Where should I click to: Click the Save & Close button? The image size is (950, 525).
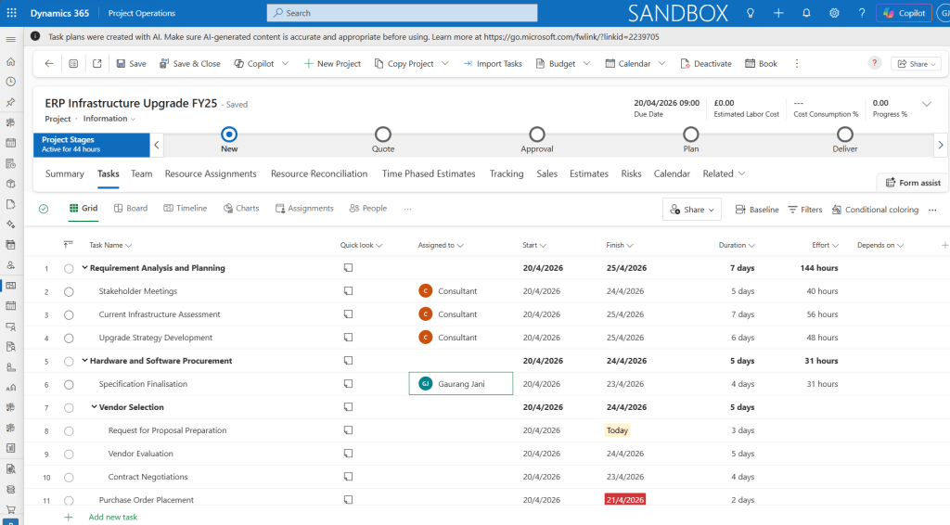189,64
